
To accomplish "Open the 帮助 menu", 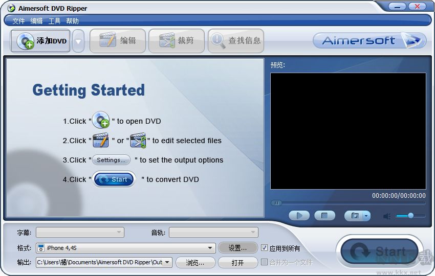I will click(72, 21).
